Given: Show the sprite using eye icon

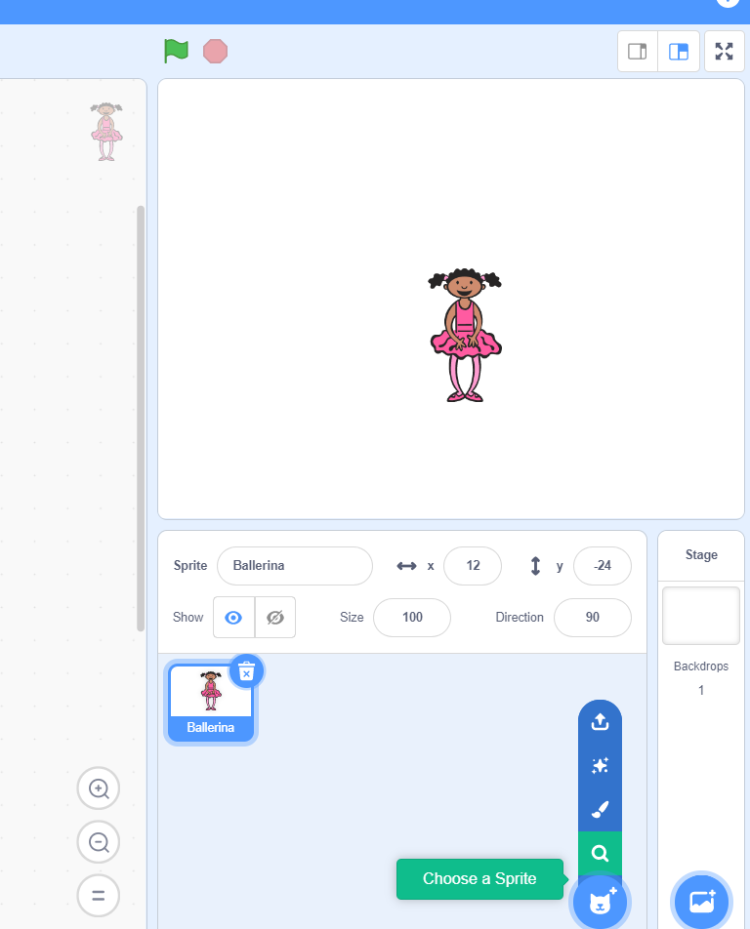Looking at the screenshot, I should (x=233, y=618).
